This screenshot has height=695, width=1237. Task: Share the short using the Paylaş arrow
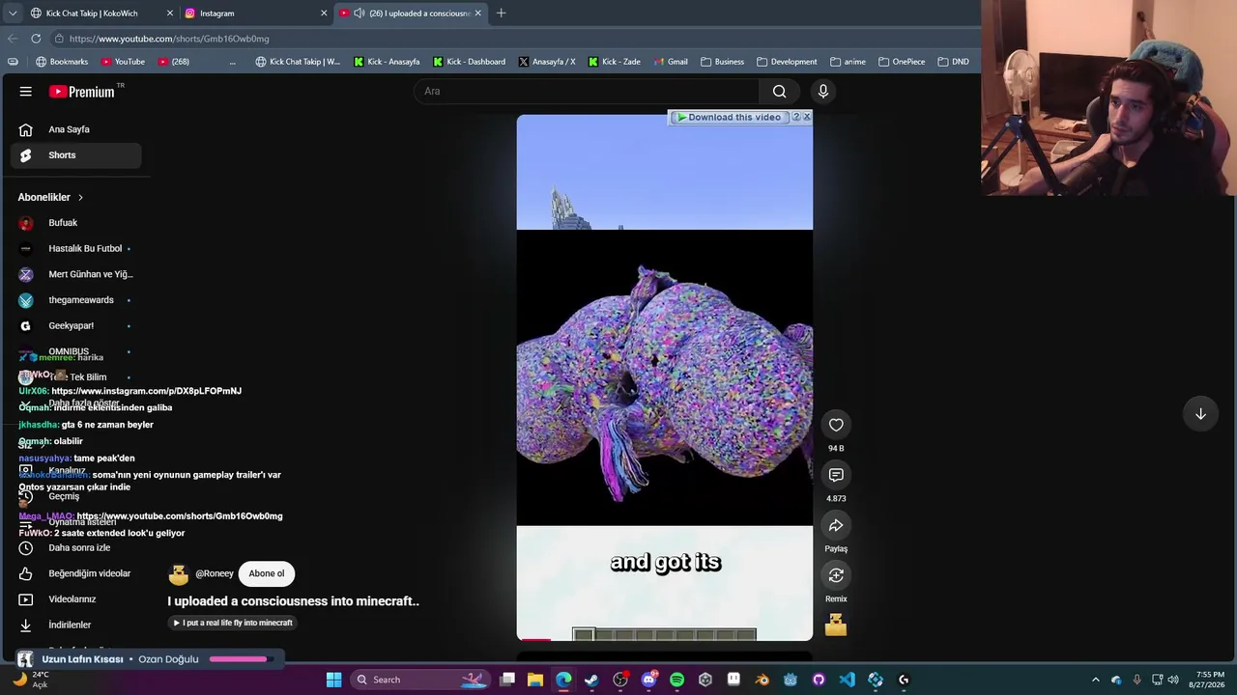pyautogui.click(x=836, y=525)
